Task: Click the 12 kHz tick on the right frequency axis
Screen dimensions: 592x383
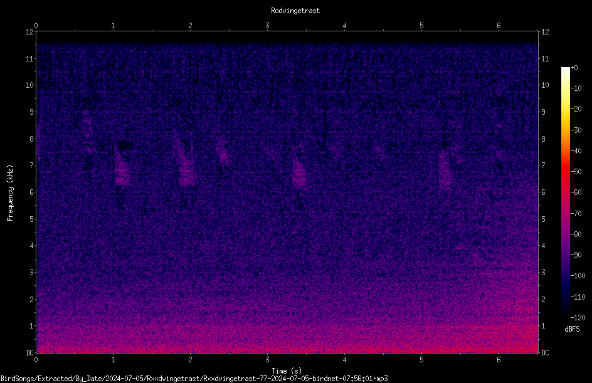Action: pos(545,32)
